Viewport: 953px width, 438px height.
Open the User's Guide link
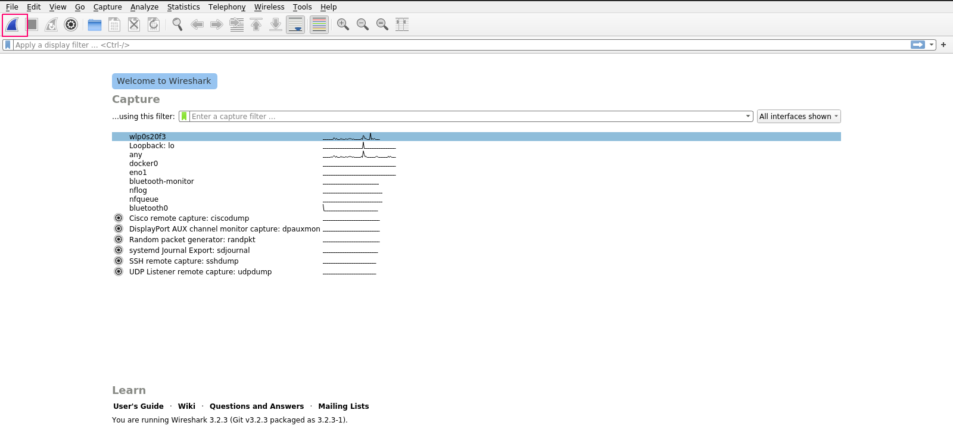pyautogui.click(x=138, y=406)
